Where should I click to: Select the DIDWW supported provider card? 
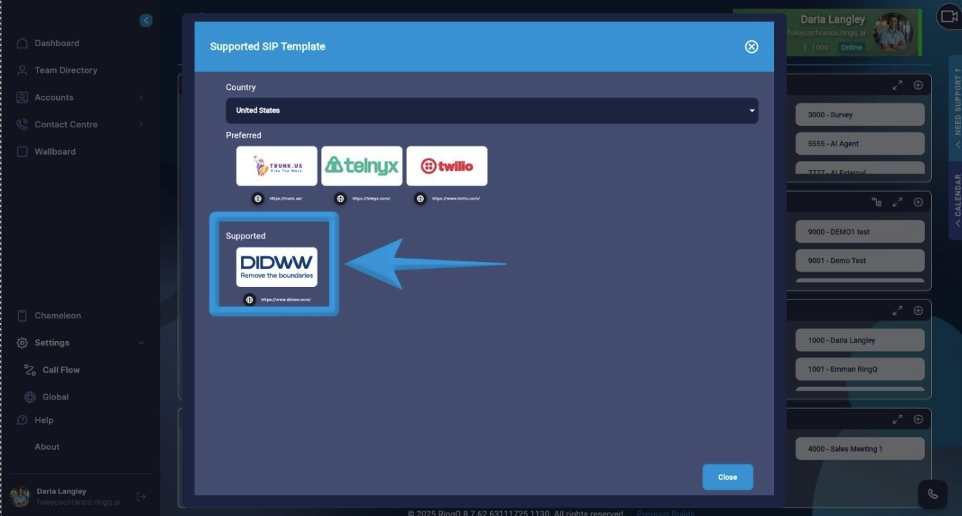276,265
